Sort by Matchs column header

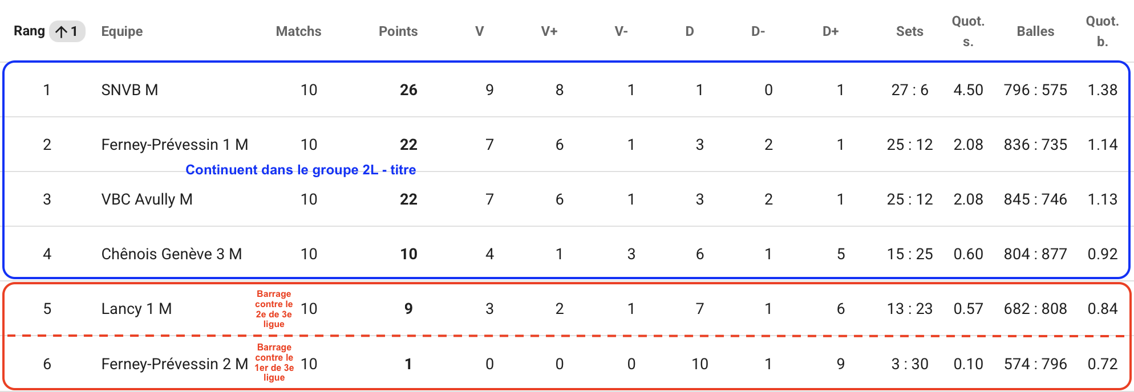pos(298,31)
